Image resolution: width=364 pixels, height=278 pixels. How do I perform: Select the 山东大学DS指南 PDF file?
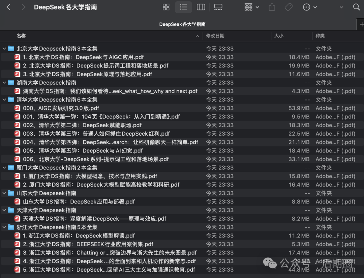click(67, 201)
